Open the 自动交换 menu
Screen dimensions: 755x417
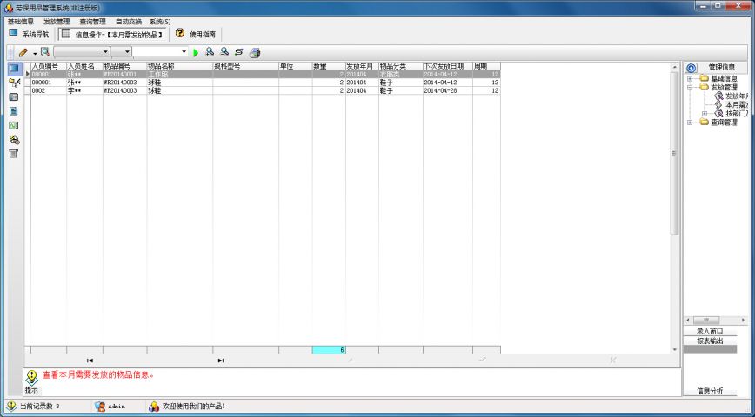tap(128, 21)
